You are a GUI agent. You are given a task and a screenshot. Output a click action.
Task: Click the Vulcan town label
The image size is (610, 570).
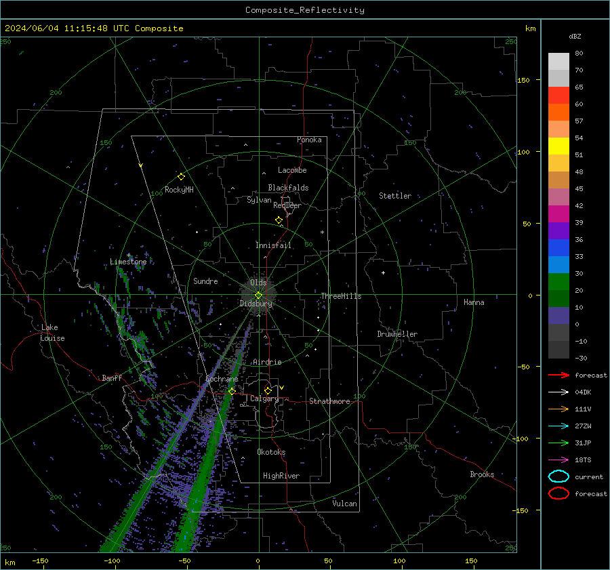(344, 504)
